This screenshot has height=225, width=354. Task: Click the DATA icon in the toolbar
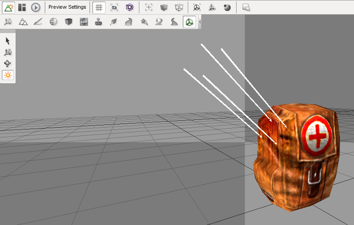[83, 22]
